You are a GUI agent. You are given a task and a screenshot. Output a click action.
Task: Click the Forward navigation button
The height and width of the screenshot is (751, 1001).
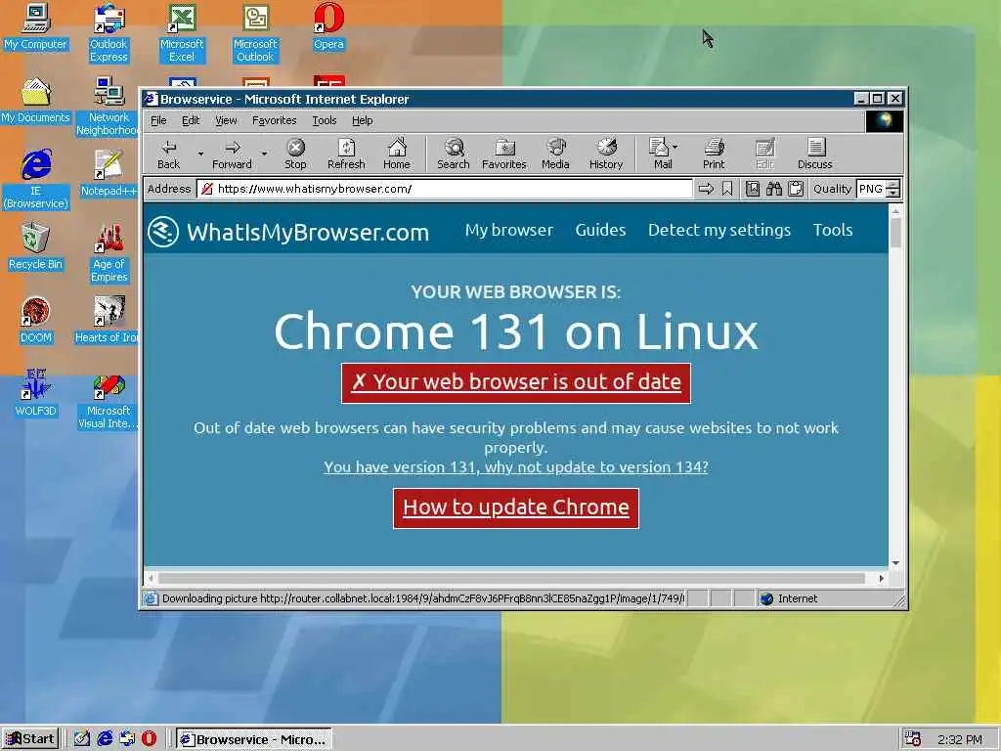(x=232, y=154)
